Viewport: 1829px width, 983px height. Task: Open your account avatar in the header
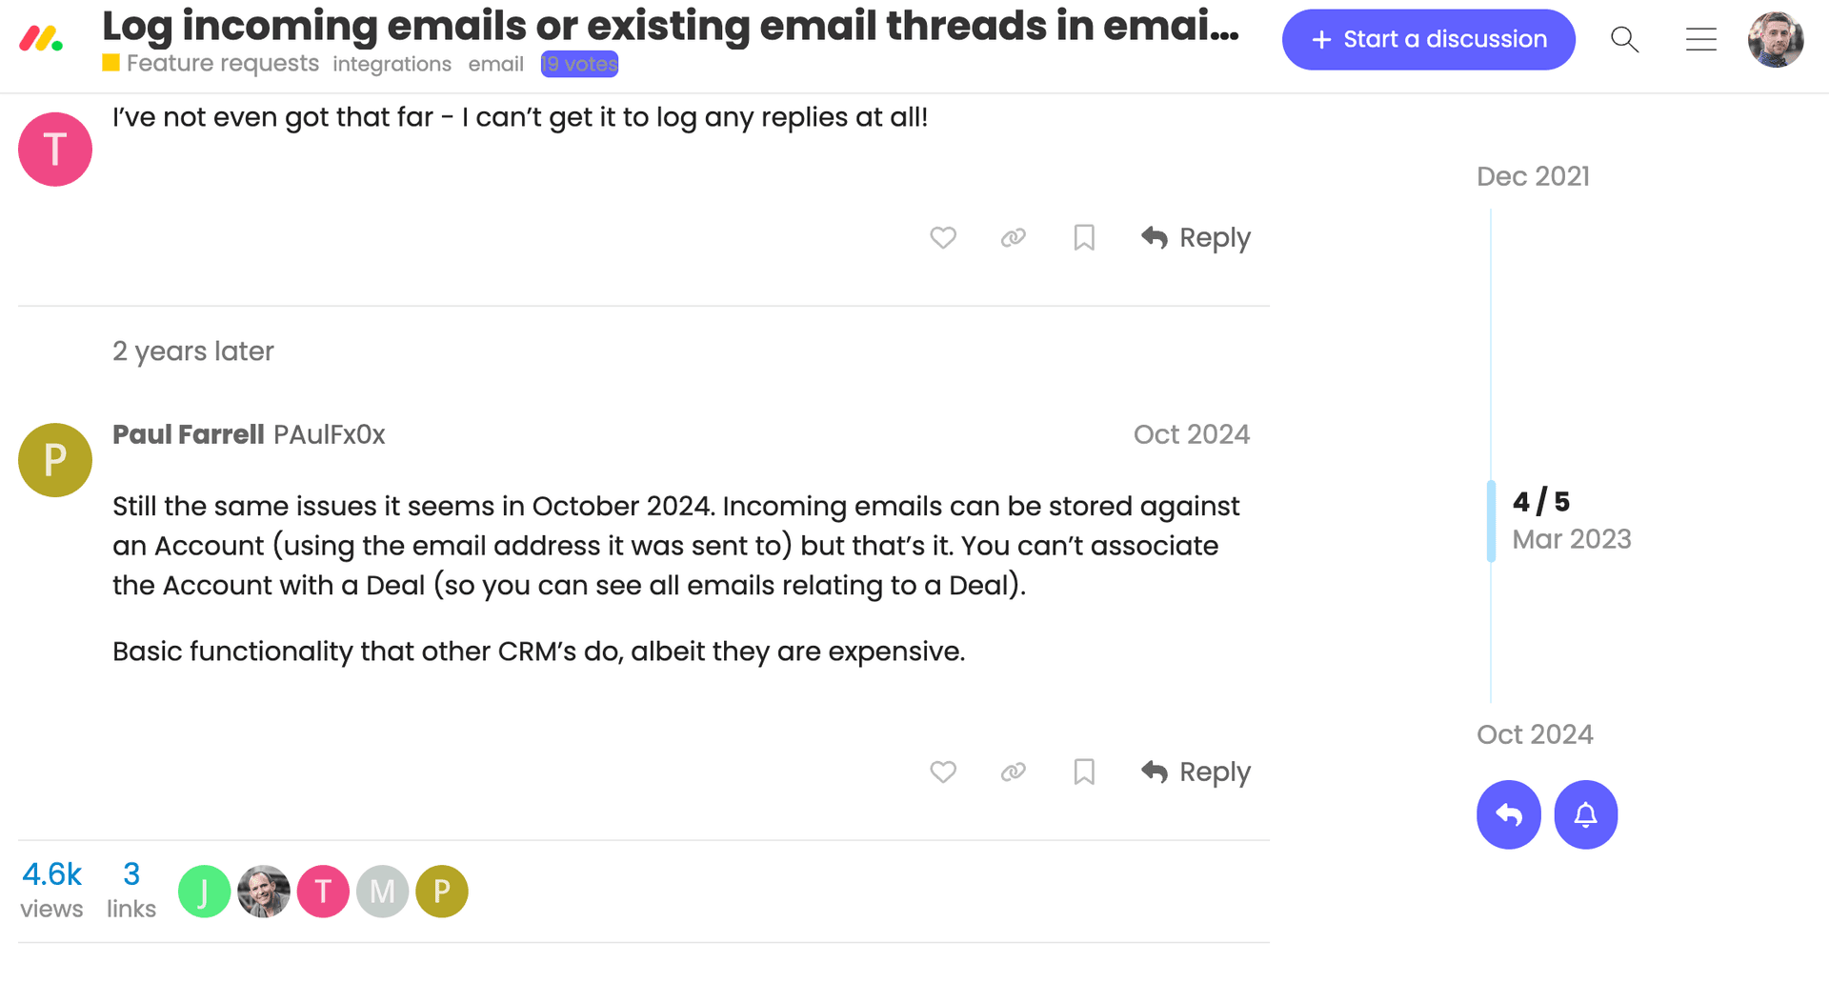pos(1776,40)
